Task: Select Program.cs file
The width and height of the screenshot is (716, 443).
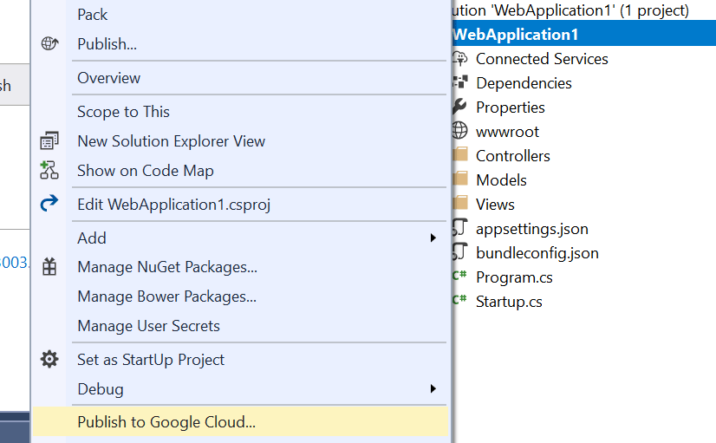Action: click(x=514, y=277)
